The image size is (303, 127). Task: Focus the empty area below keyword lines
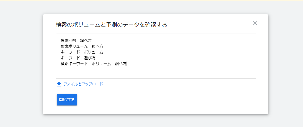(x=156, y=72)
